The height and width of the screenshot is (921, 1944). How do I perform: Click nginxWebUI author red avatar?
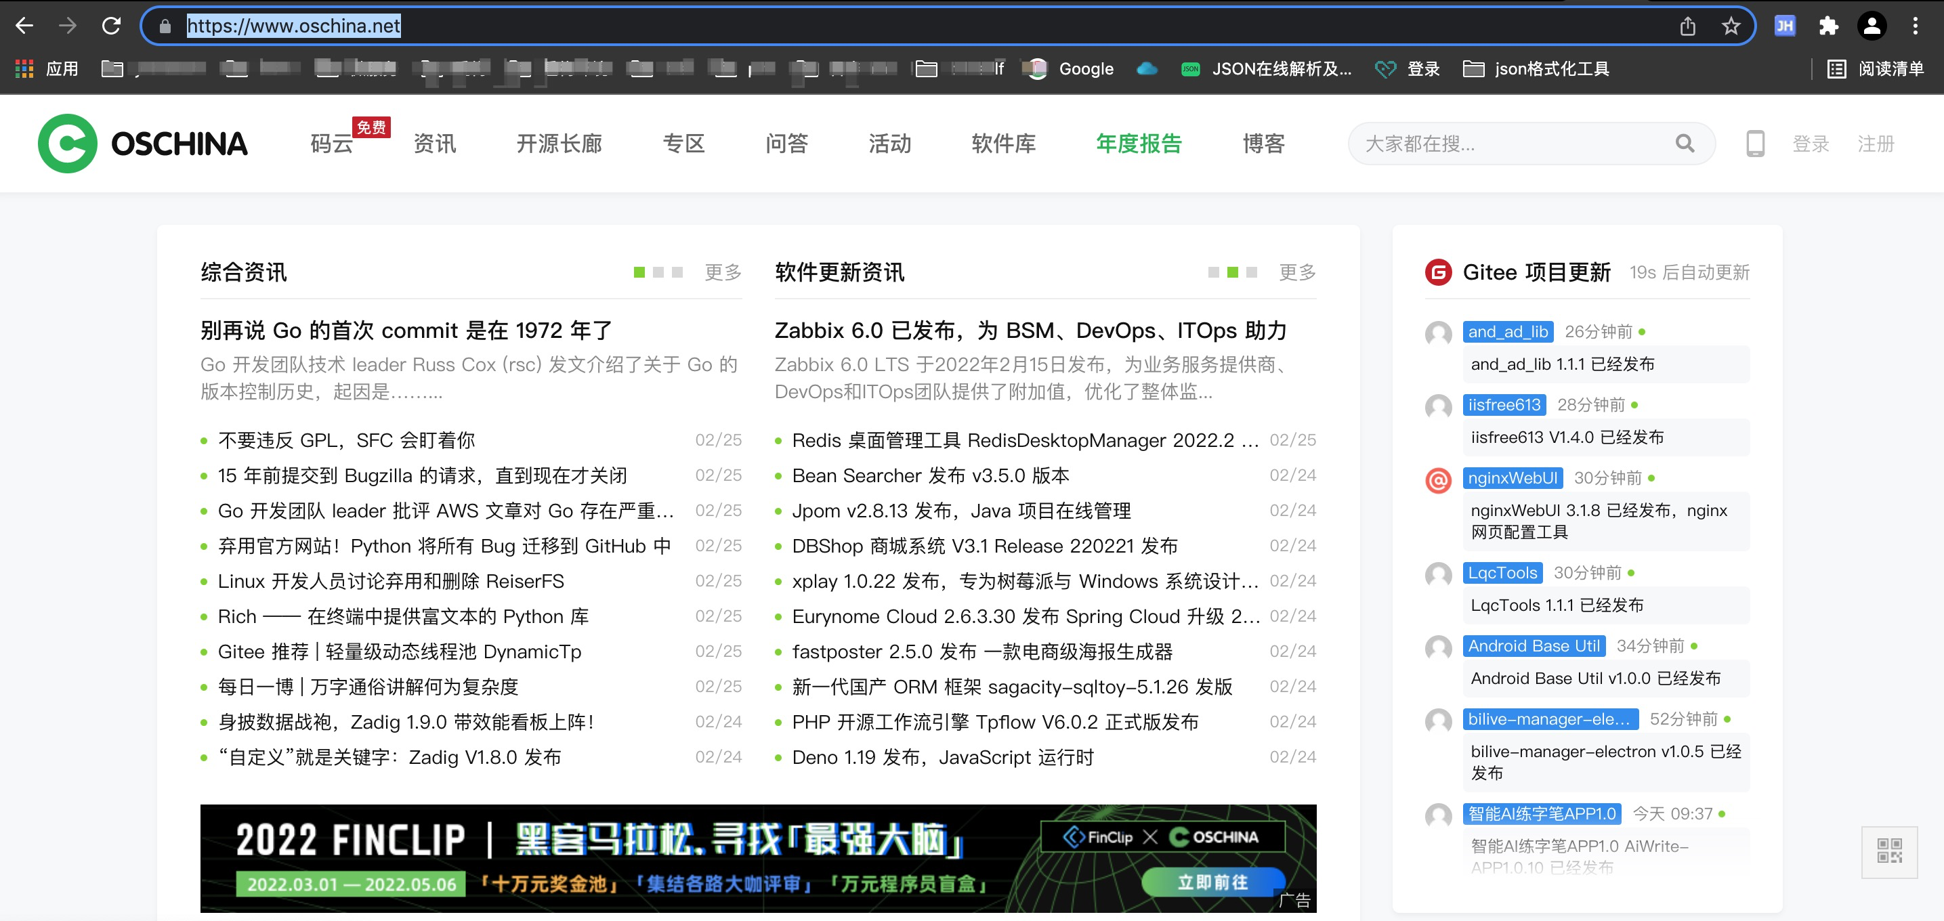click(1439, 479)
